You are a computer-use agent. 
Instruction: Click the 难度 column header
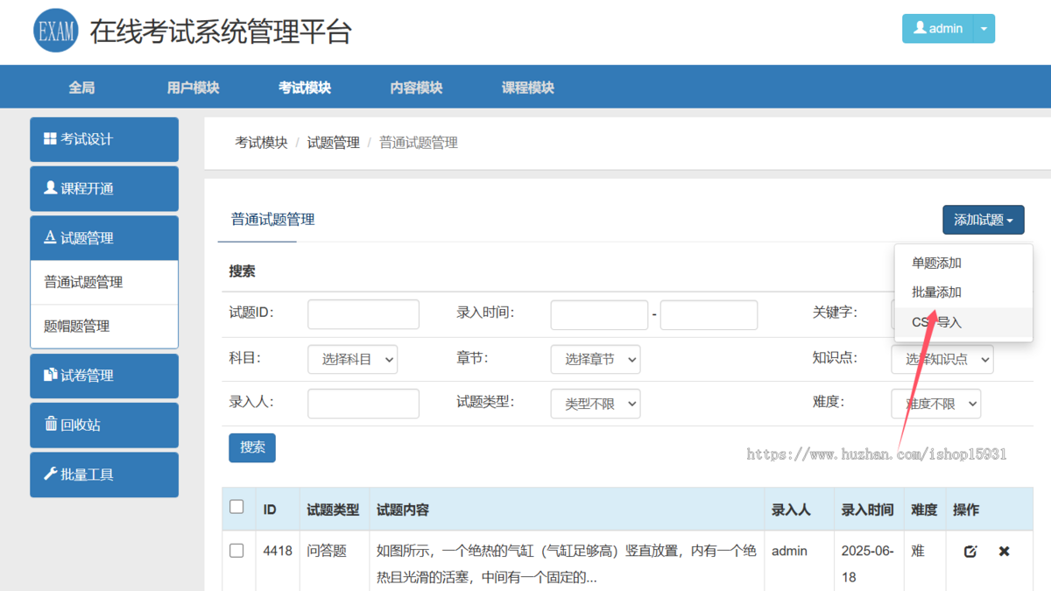click(924, 510)
